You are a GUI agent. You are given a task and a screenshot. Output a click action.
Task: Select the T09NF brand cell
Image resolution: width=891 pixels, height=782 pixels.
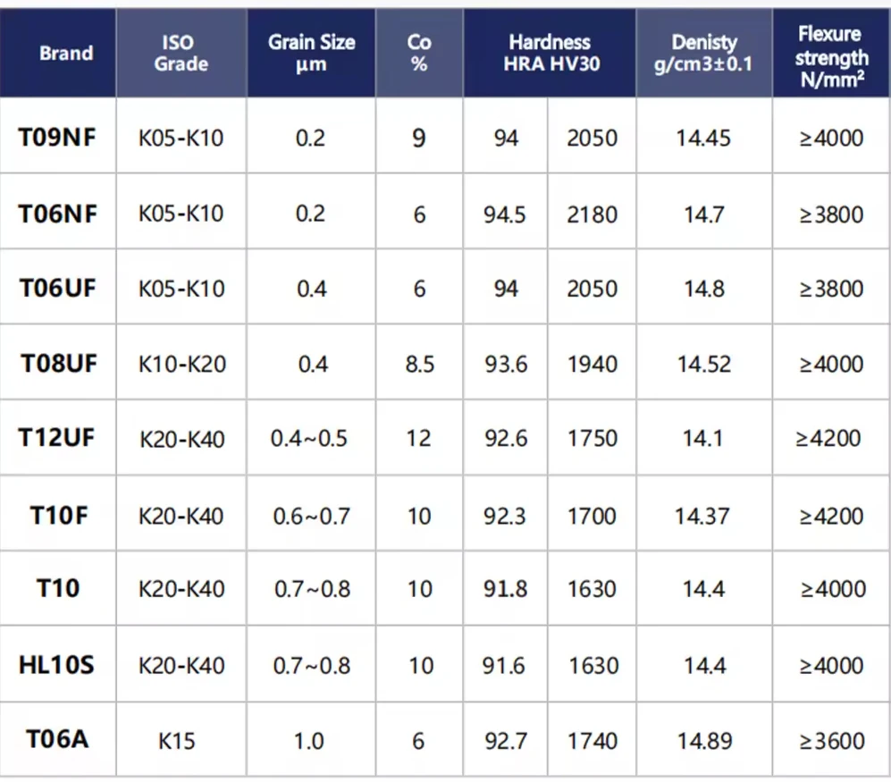point(57,137)
